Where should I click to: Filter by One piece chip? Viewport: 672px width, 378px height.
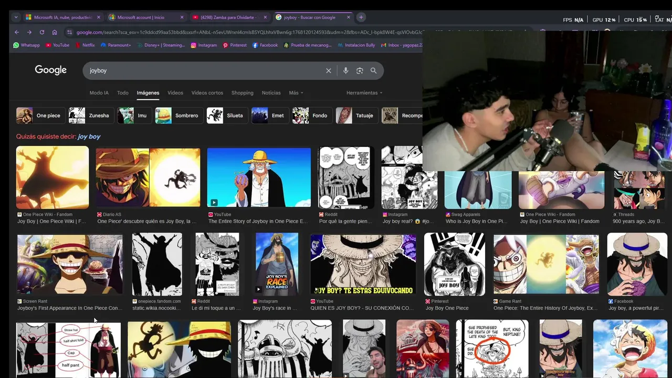coord(40,115)
